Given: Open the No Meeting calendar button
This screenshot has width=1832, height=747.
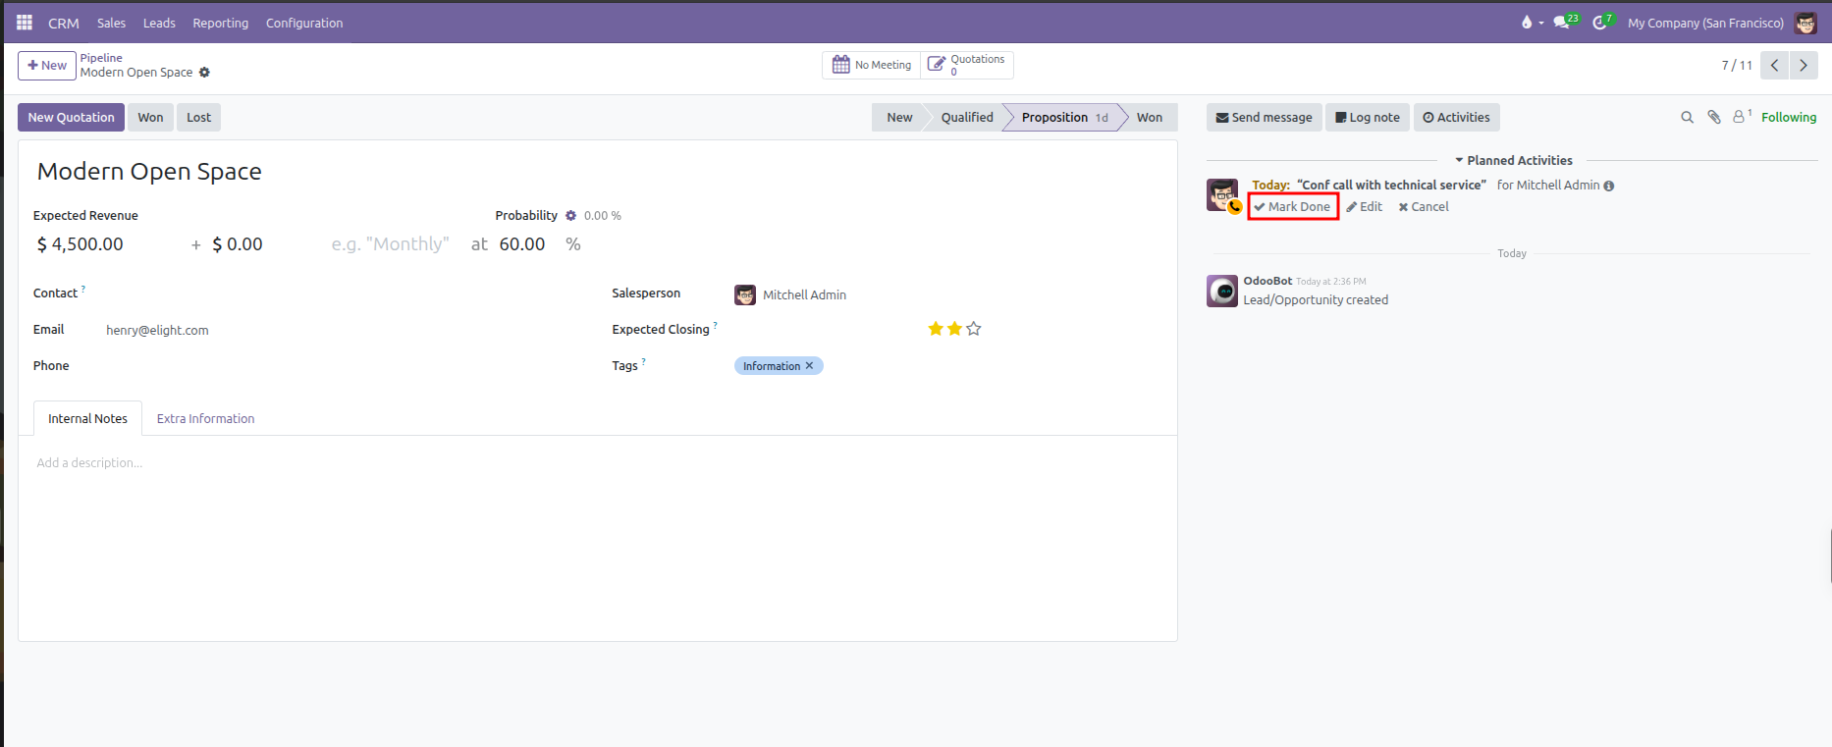Looking at the screenshot, I should (872, 66).
